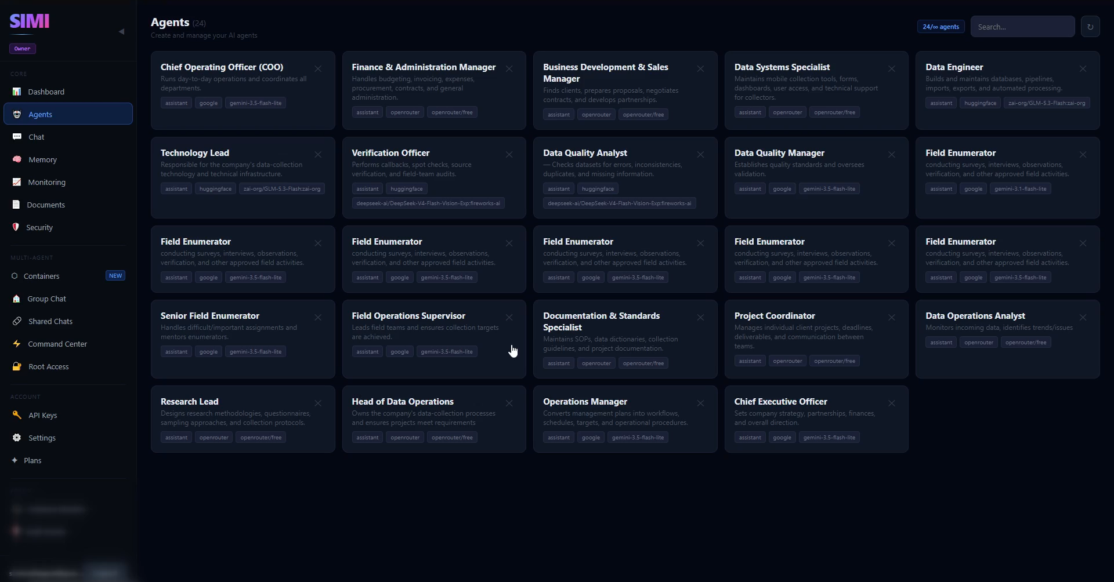Image resolution: width=1114 pixels, height=582 pixels.
Task: Delete the Technology Lead agent
Action: click(318, 155)
